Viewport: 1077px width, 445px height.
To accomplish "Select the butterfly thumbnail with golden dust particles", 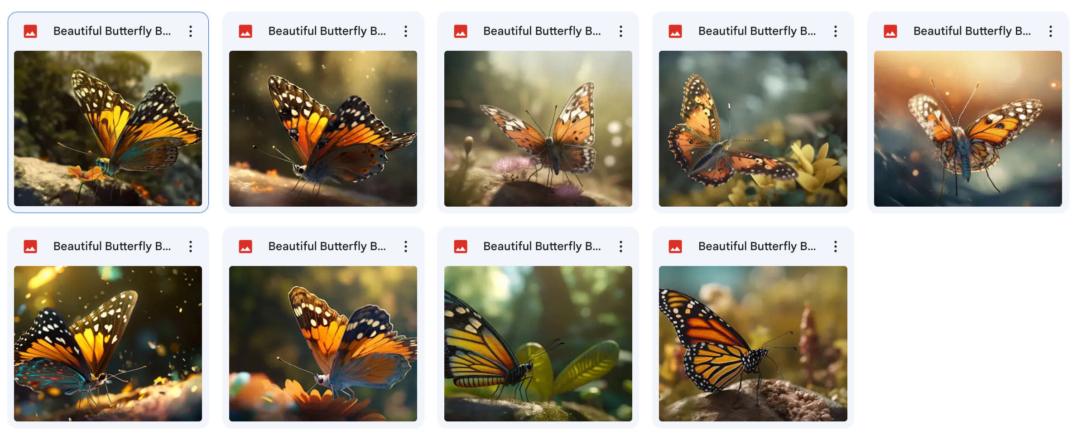I will click(x=323, y=129).
